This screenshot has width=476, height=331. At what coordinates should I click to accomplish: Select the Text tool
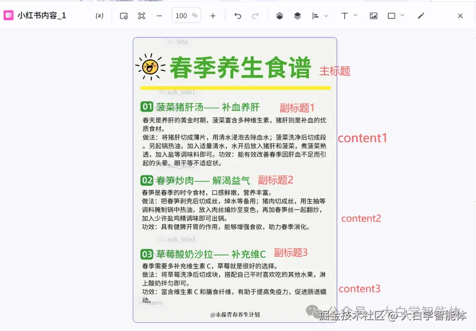click(344, 15)
